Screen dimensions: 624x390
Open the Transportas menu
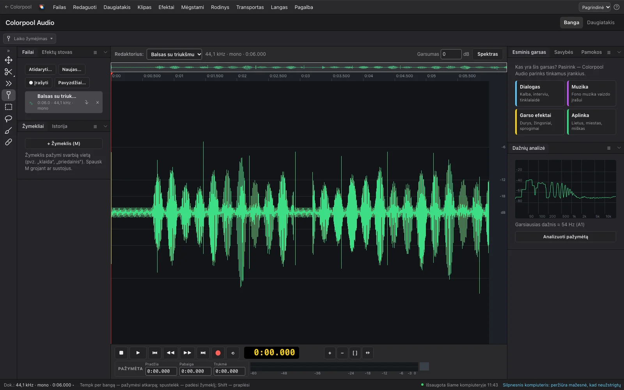click(x=250, y=7)
